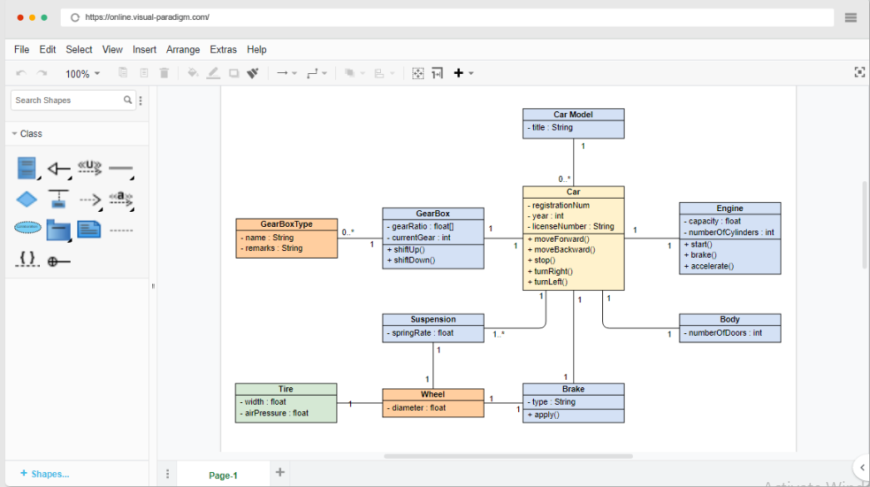Open the Extras menu item
The image size is (870, 487).
tap(223, 49)
